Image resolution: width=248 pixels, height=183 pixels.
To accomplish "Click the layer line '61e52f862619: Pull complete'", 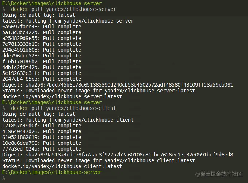I will point(42,137).
